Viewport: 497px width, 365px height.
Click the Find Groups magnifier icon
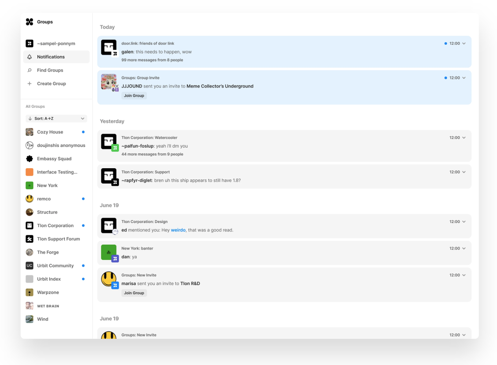(30, 70)
